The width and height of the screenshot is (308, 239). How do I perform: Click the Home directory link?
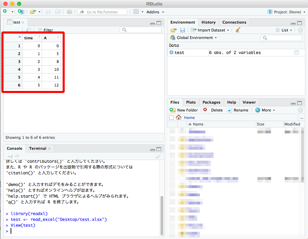pos(189,118)
